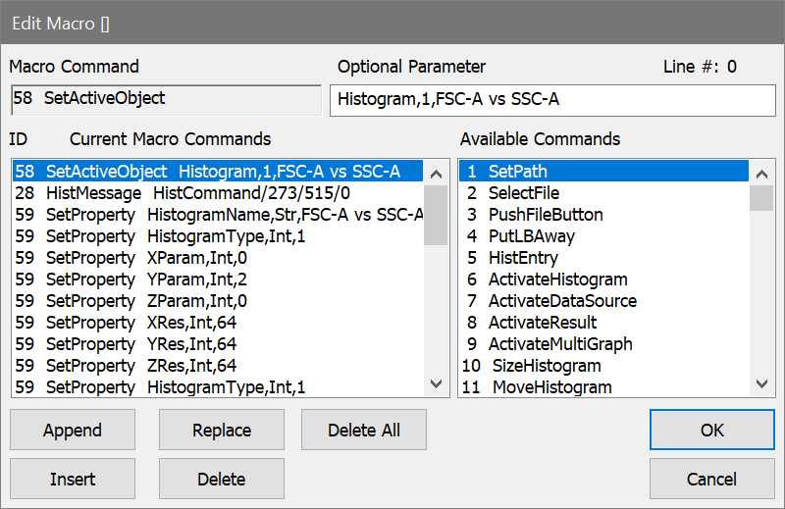This screenshot has height=509, width=785.
Task: Confirm with the OK button
Action: coord(711,430)
